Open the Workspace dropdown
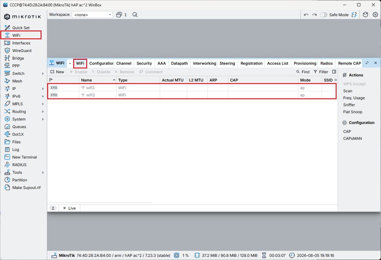 [x=92, y=15]
